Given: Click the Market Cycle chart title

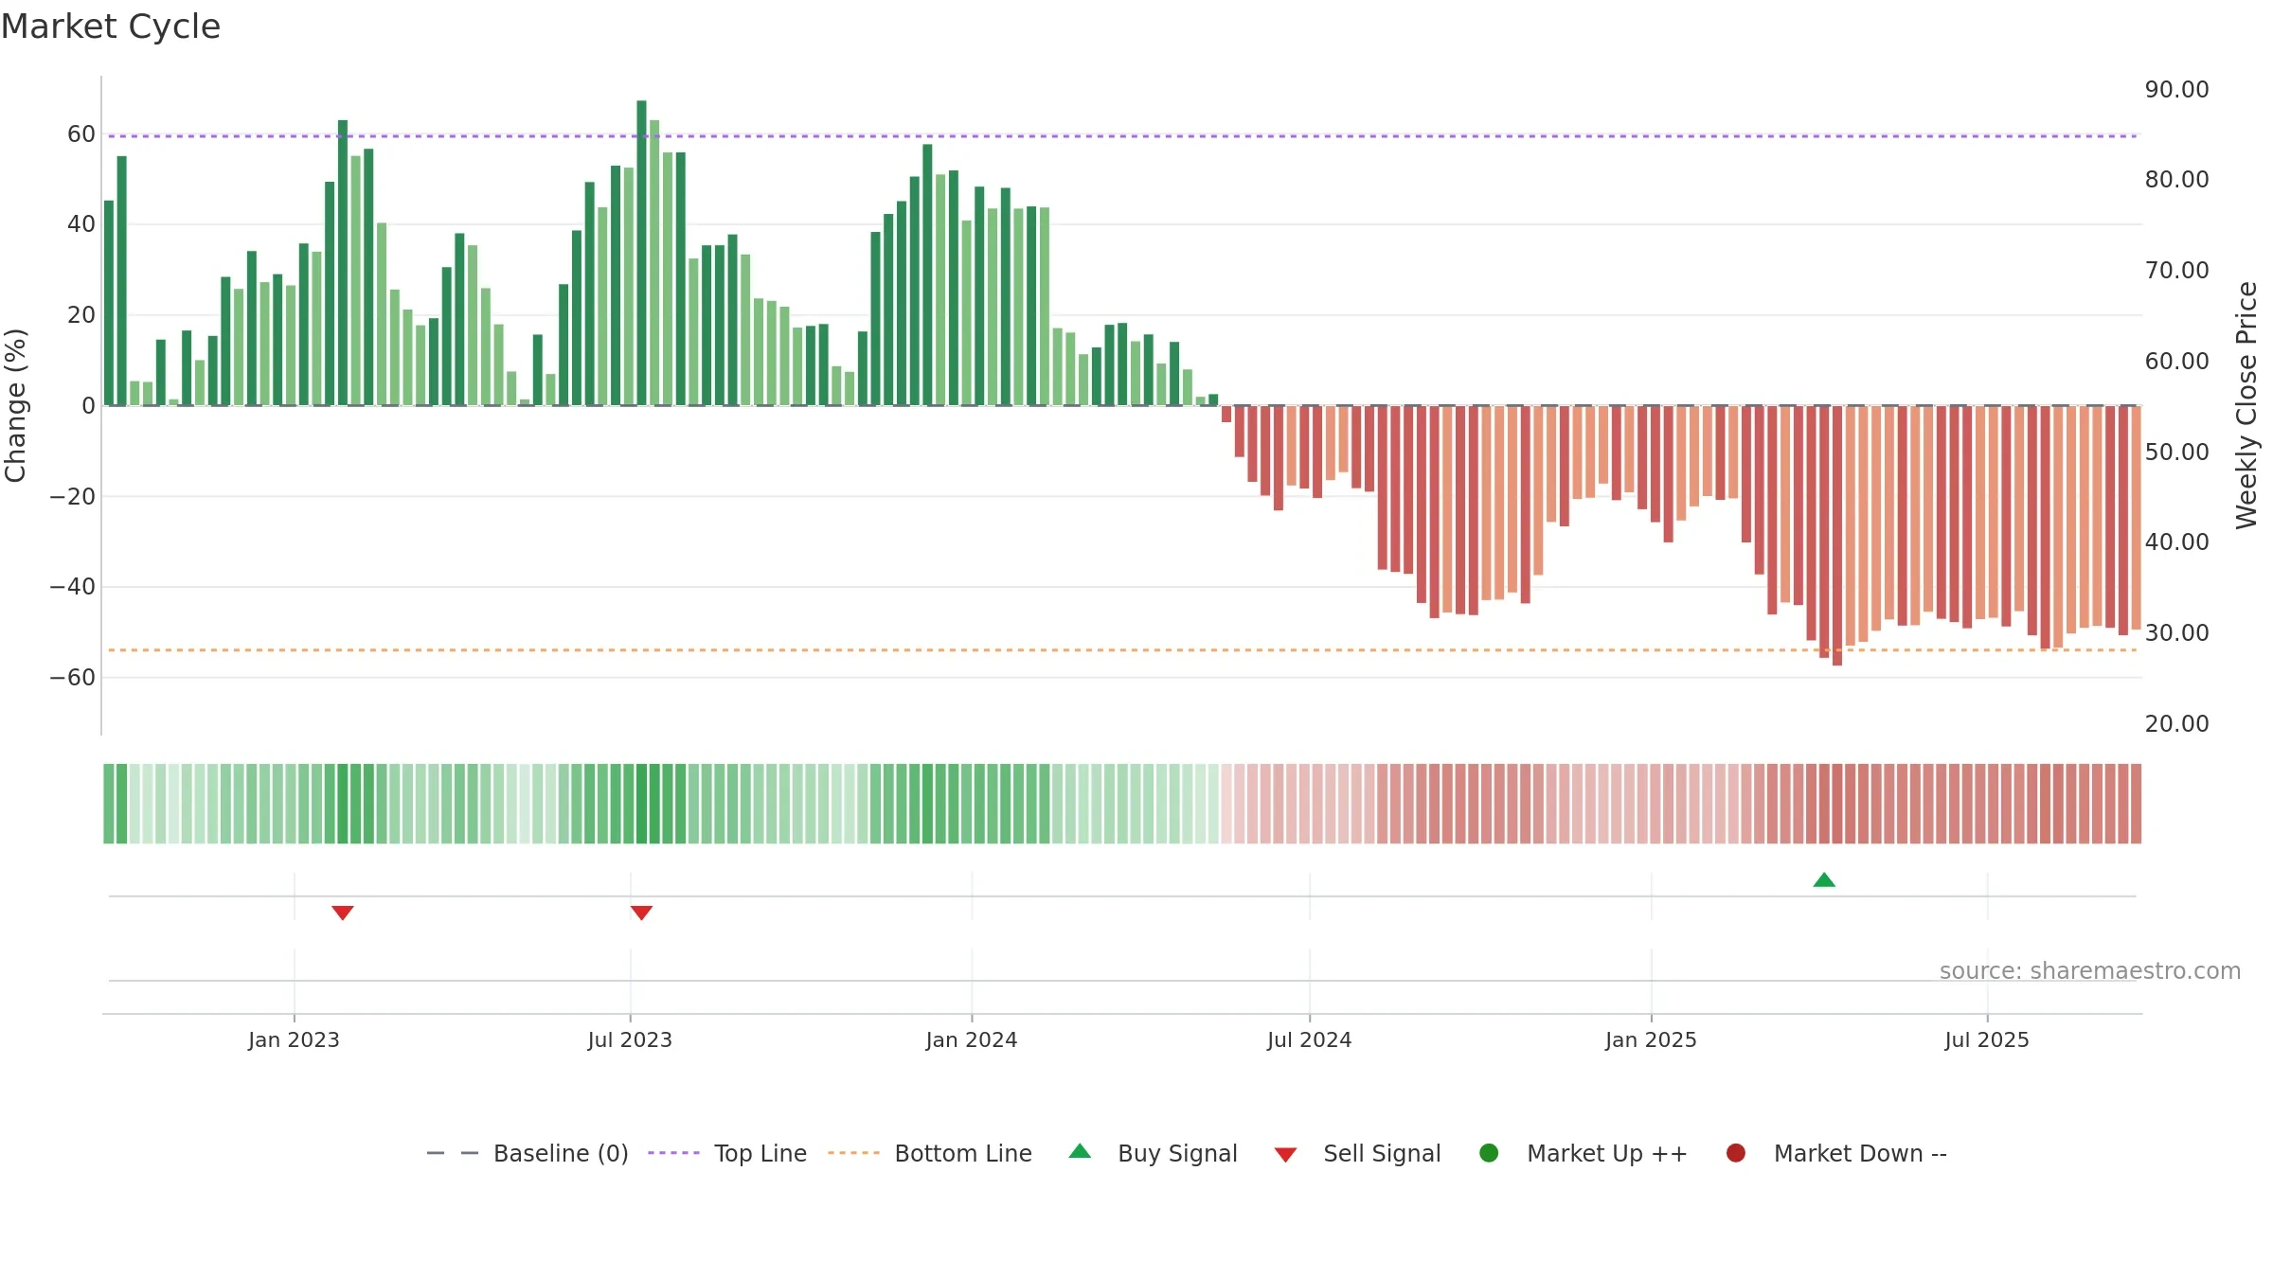Looking at the screenshot, I should click(111, 27).
